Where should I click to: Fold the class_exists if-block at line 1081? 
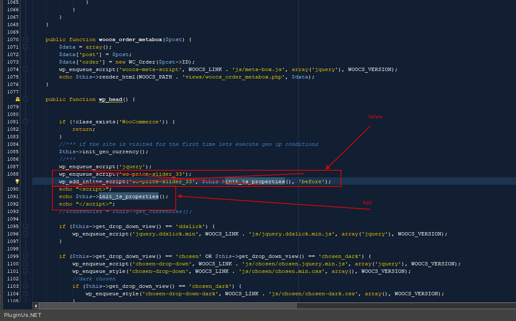pyautogui.click(x=26, y=122)
